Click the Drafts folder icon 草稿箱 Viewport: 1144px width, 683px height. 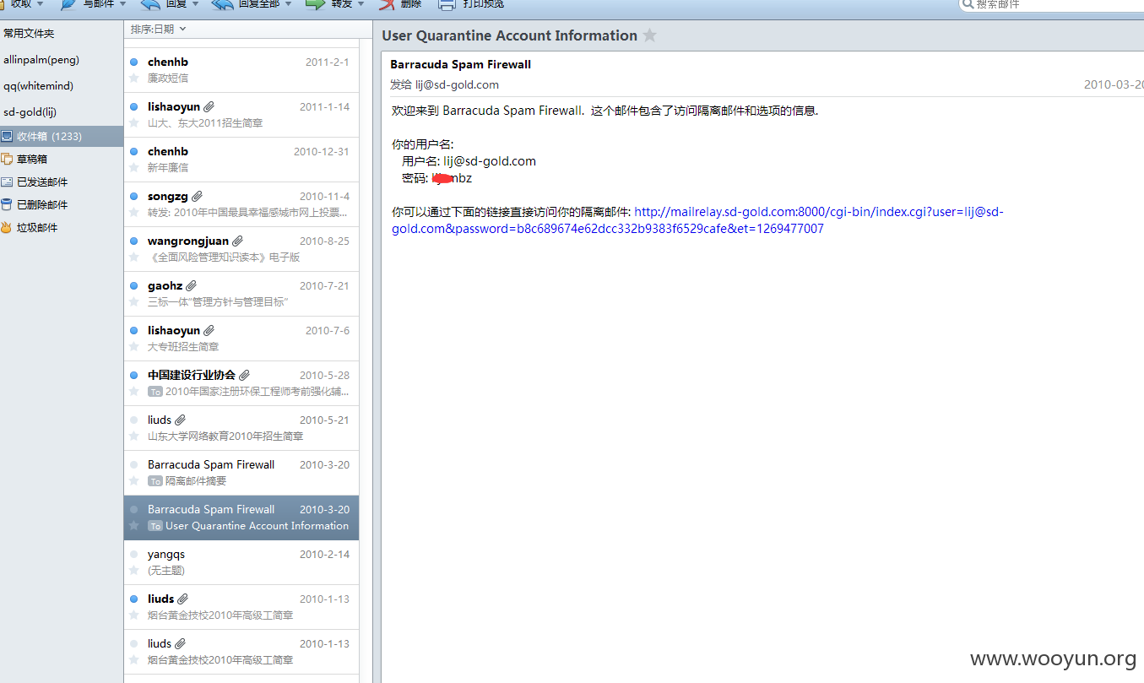pyautogui.click(x=7, y=159)
